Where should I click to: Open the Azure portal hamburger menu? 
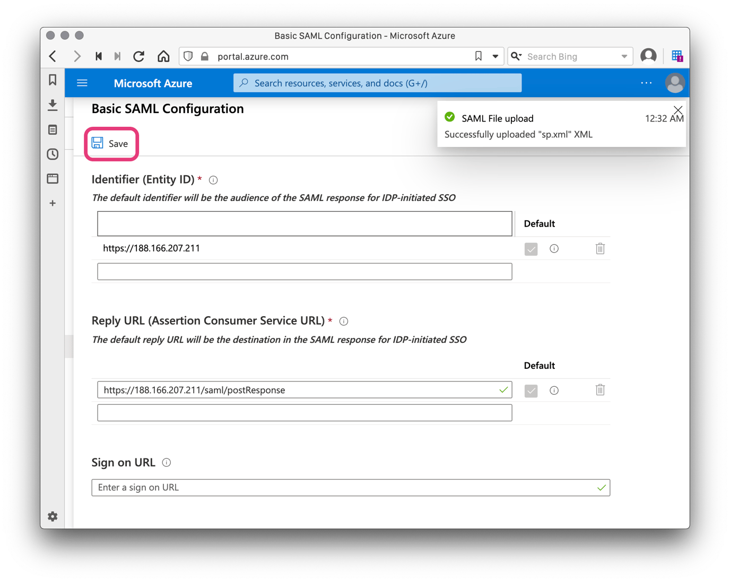(82, 83)
